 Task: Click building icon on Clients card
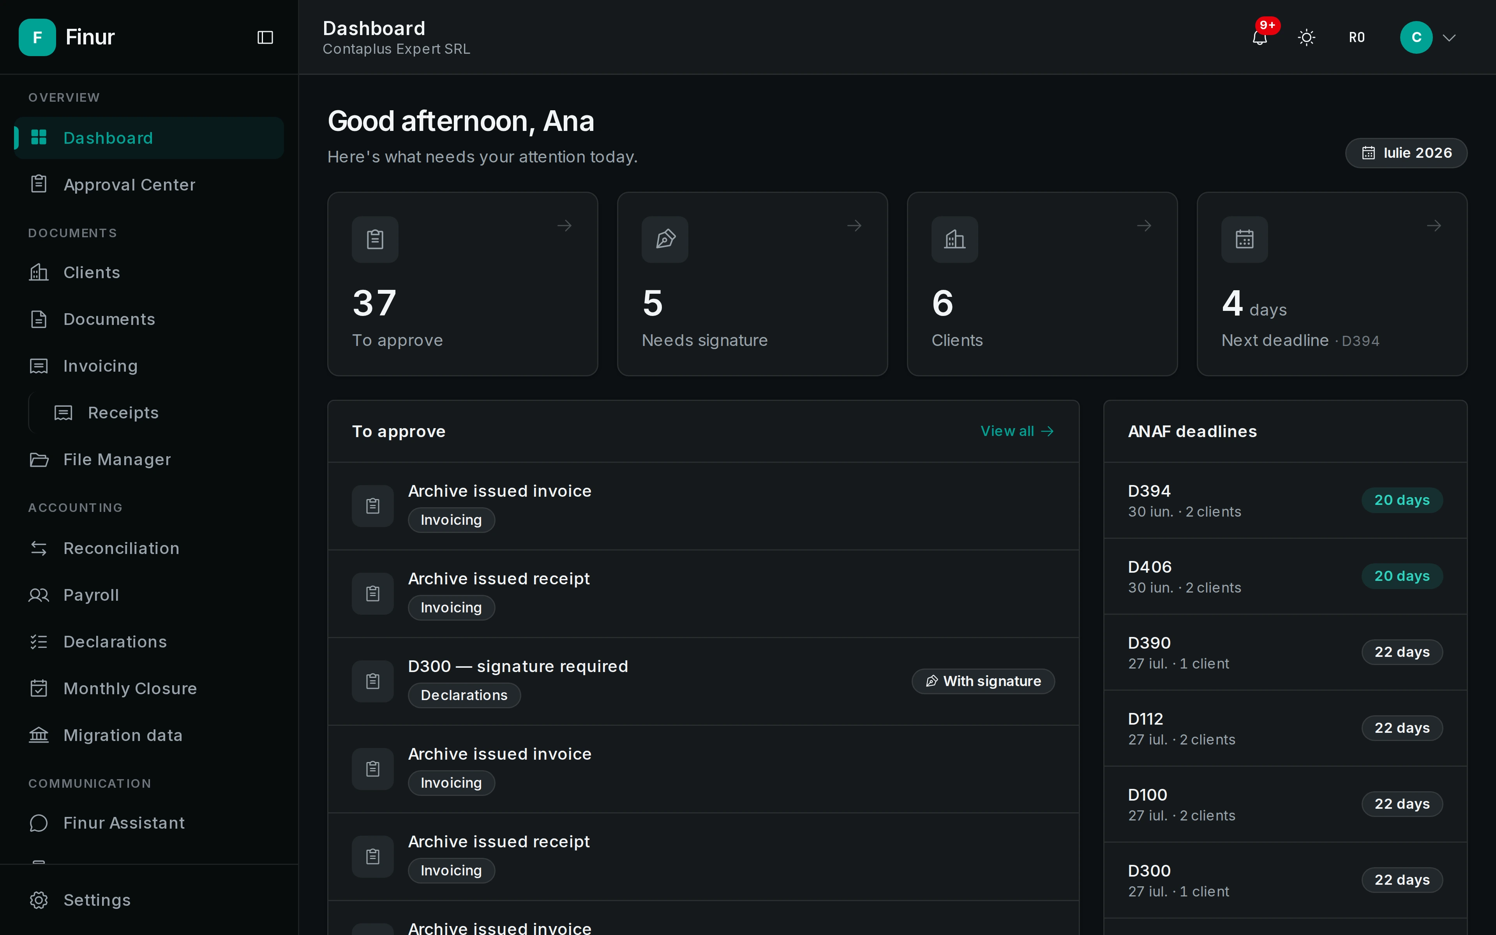[x=955, y=239]
